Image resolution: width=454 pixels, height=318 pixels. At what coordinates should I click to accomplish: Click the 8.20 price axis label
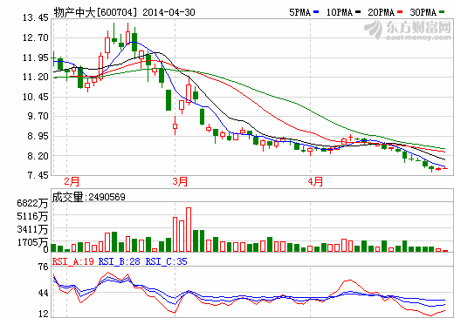38,156
